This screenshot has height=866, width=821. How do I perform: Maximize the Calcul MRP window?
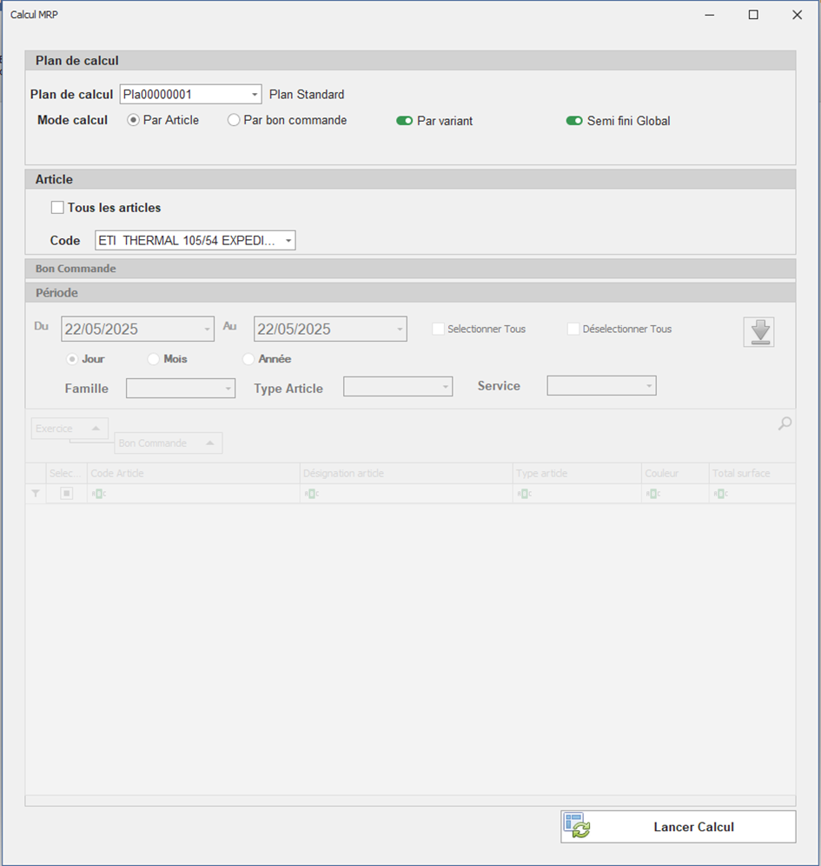click(x=753, y=15)
